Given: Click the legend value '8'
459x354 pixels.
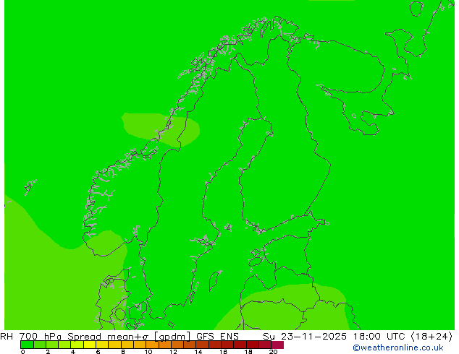Looking at the screenshot, I should coord(123,352).
